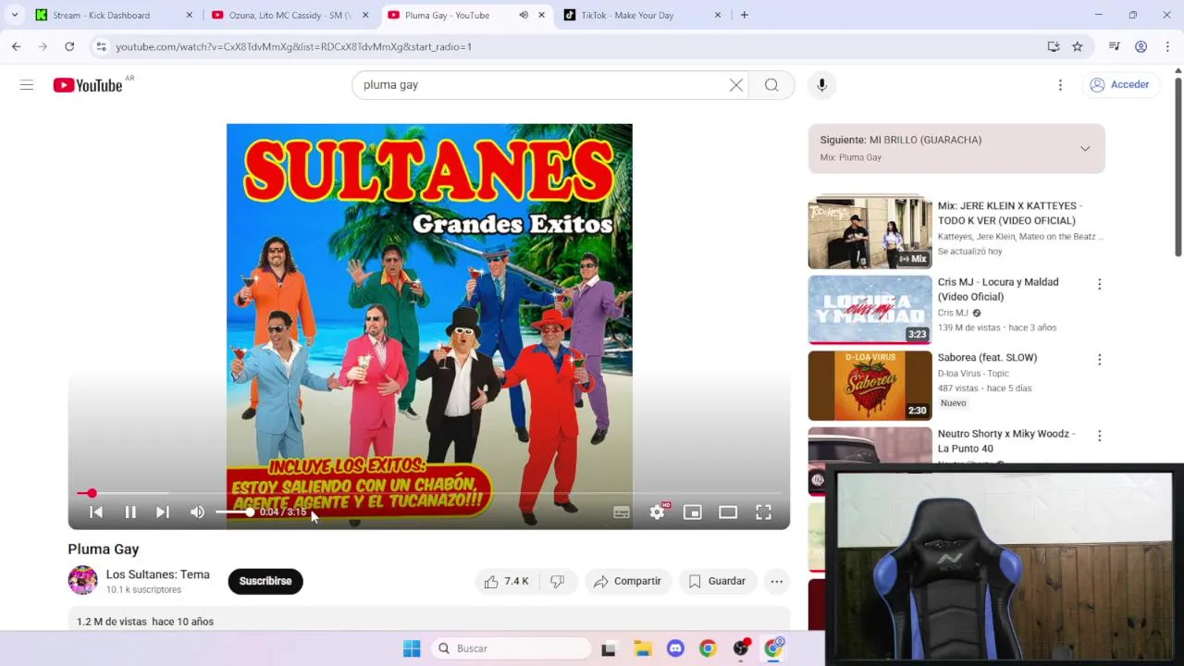Reload the current page
1184x666 pixels.
69,46
